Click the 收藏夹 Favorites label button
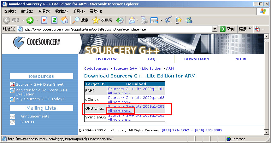The image size is (271, 143). click(106, 20)
